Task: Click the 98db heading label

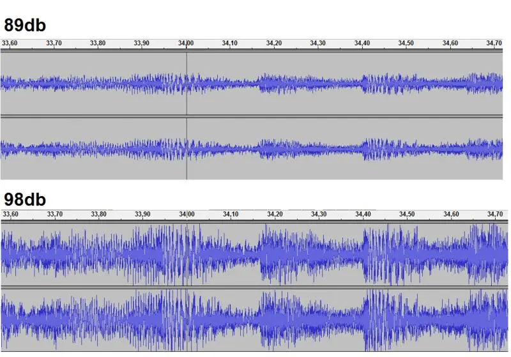Action: click(25, 199)
